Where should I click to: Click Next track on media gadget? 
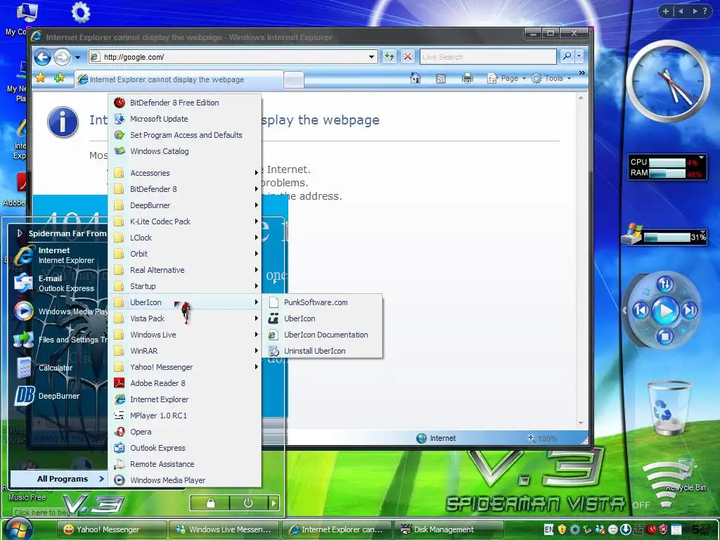click(689, 311)
